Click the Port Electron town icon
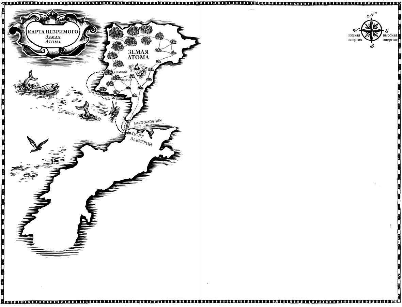The height and width of the screenshot is (307, 402). [128, 132]
